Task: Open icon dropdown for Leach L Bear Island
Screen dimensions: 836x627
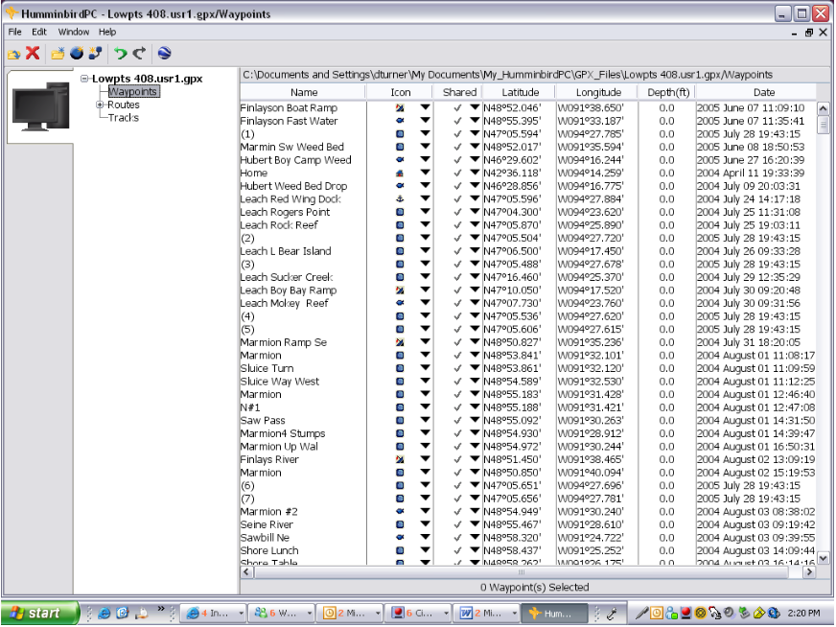Action: coord(425,250)
